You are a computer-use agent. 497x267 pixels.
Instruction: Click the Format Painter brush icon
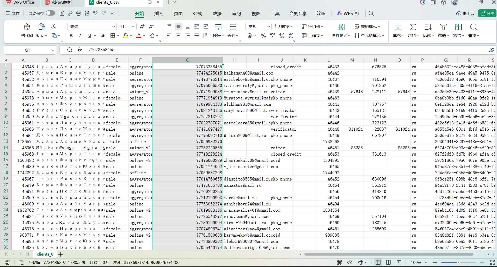click(x=27, y=27)
